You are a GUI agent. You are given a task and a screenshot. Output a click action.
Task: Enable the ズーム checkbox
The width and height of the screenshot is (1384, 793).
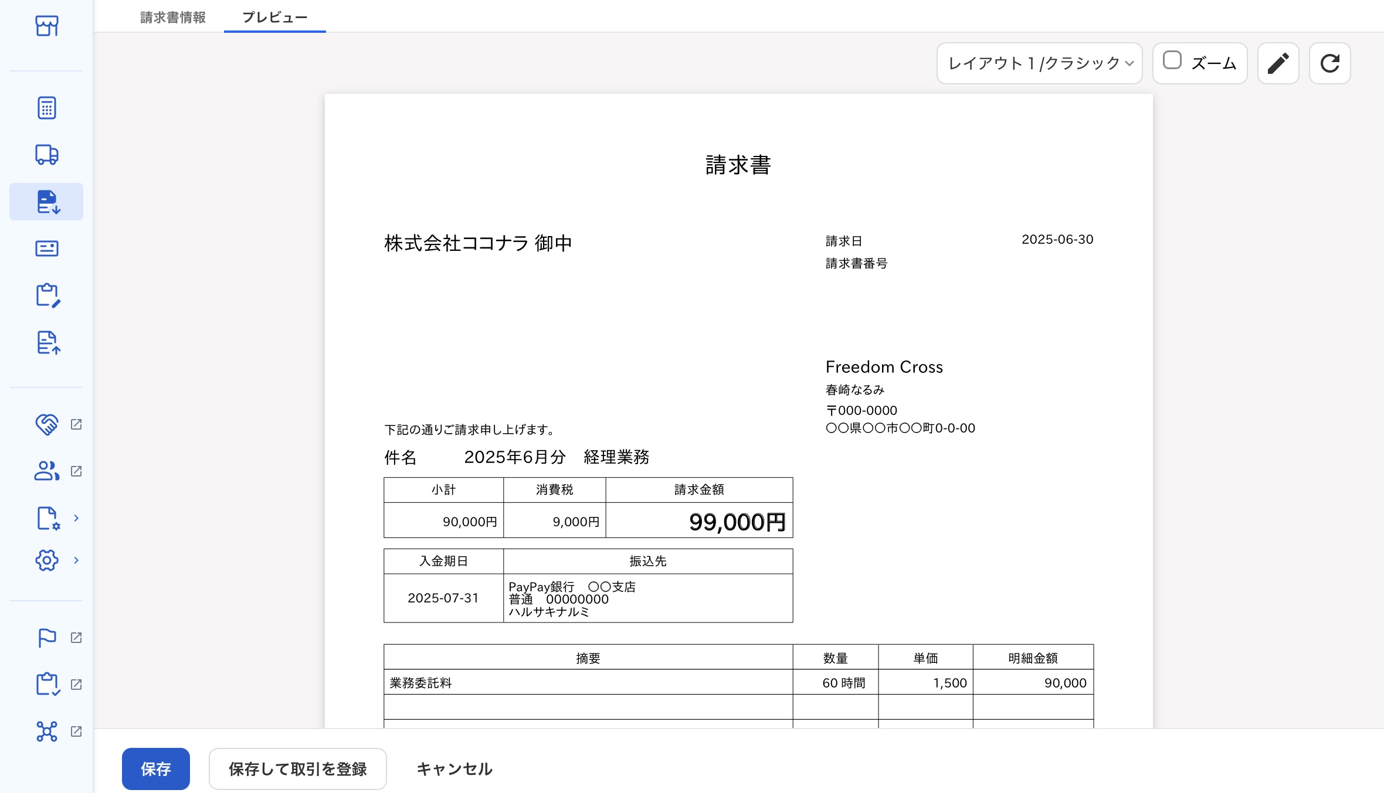[1172, 60]
